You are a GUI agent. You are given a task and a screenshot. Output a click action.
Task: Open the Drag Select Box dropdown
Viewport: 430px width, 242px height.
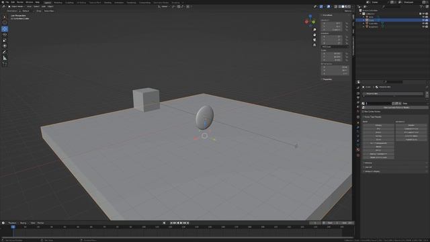tap(49, 11)
